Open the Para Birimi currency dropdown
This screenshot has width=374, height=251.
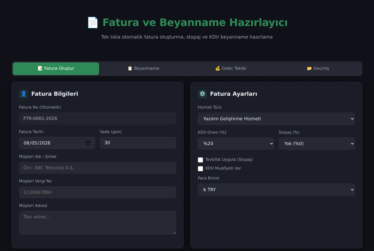[x=276, y=190]
